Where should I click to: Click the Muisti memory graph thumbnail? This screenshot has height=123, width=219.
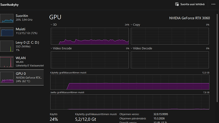pos(7,32)
